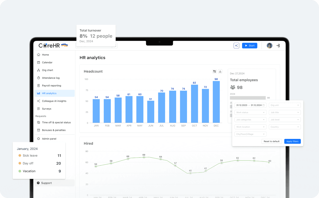Navigate to Payroll reporting
The image size is (319, 198).
pos(51,86)
